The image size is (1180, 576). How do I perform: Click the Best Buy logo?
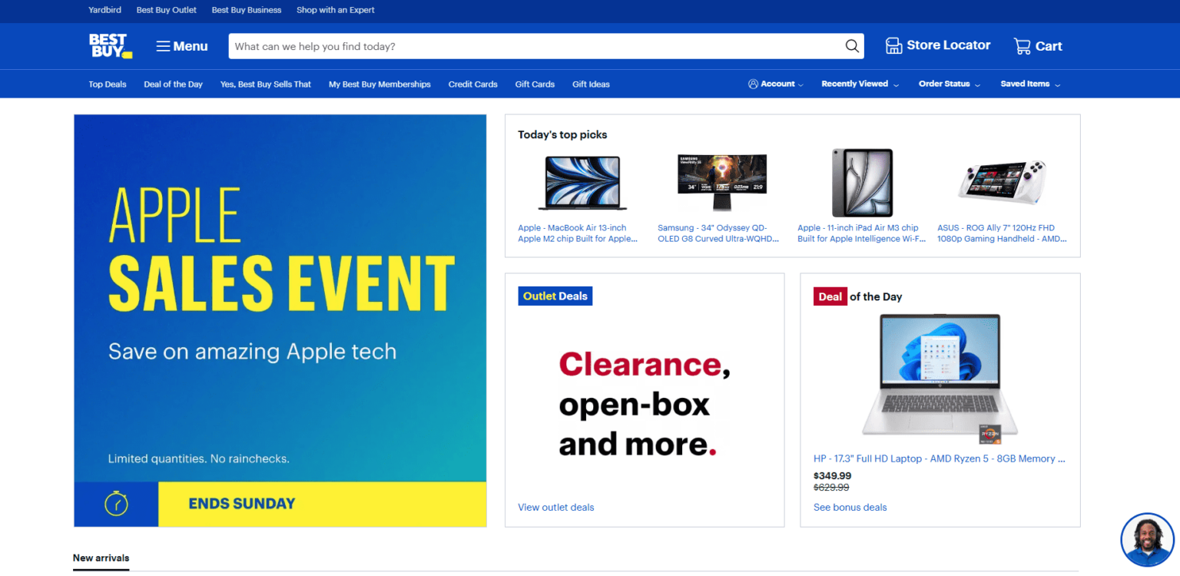tap(110, 46)
